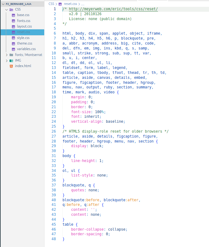
Task: Click the style.css file icon
Action: pyautogui.click(x=14, y=38)
